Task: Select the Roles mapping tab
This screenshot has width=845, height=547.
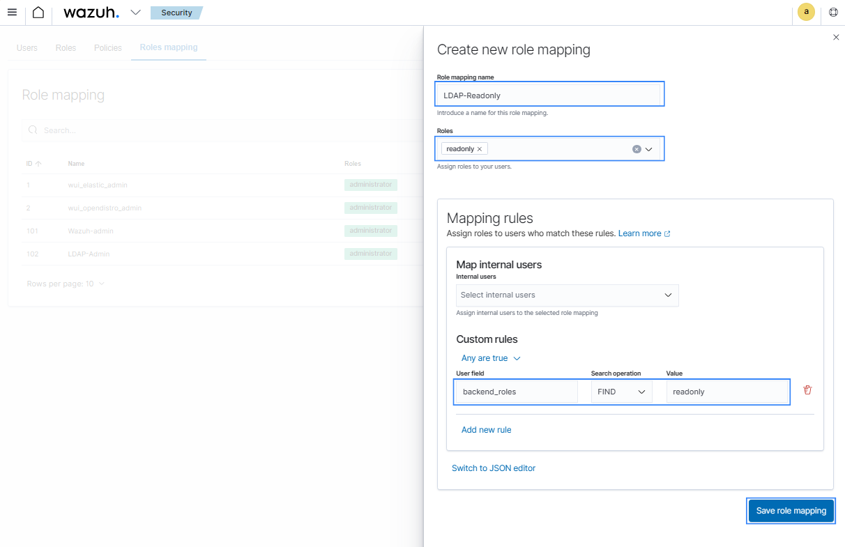Action: coord(169,47)
